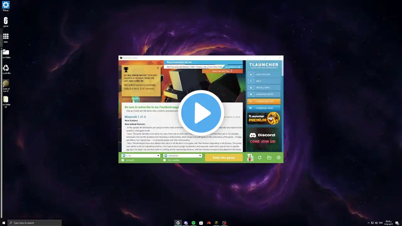The image size is (402, 226).
Task: Open the Recycle Bin desktop icon
Action: [x=6, y=69]
